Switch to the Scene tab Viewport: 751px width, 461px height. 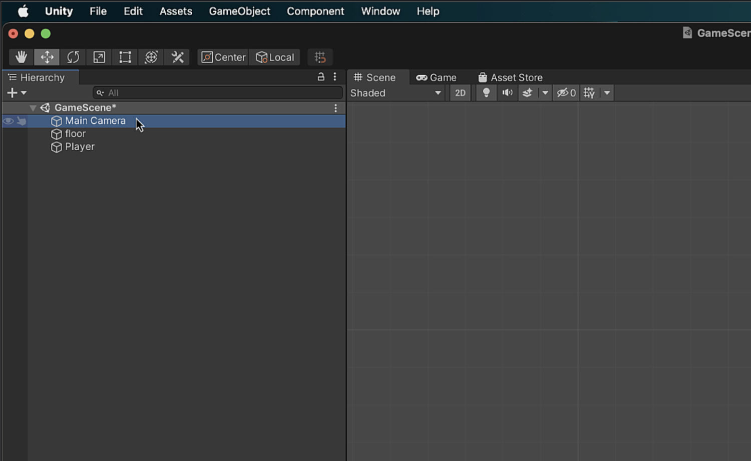[x=378, y=77]
